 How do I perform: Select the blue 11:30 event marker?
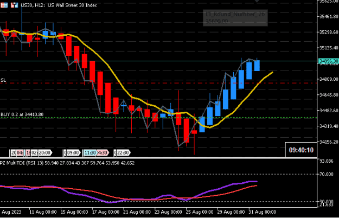90,153
